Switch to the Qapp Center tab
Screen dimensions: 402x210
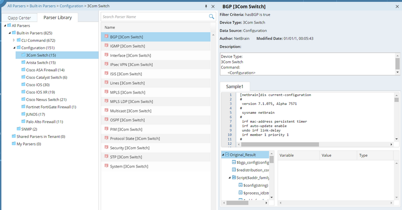[19, 18]
